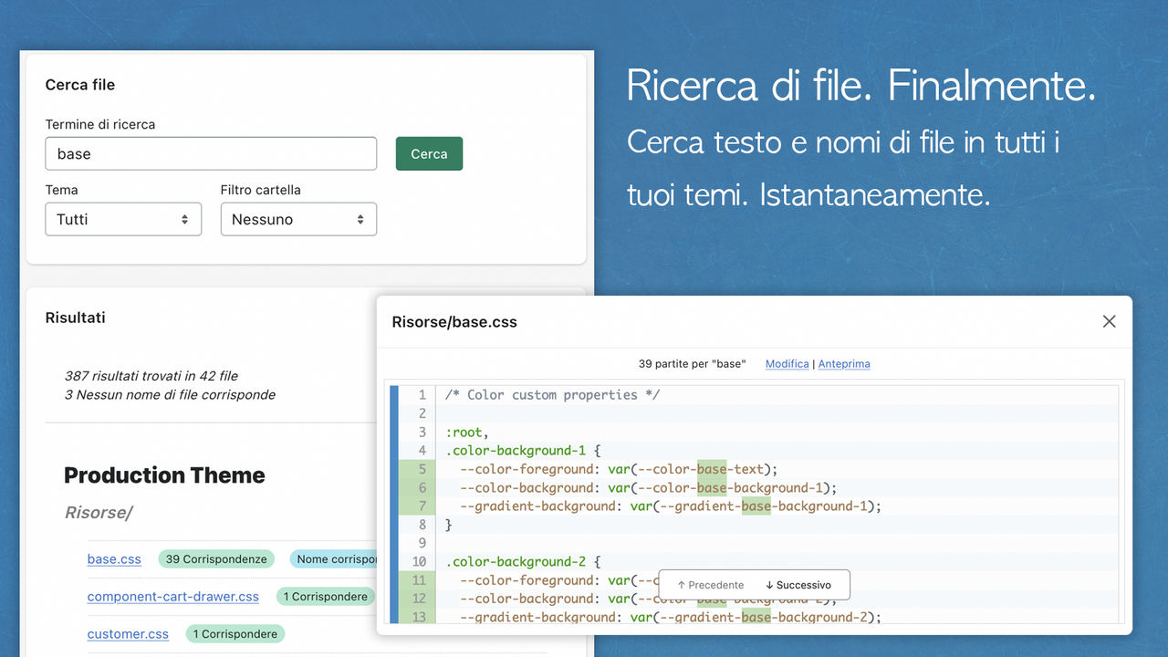Click code line 6 --color-background declaration
The width and height of the screenshot is (1168, 657).
pyautogui.click(x=648, y=488)
